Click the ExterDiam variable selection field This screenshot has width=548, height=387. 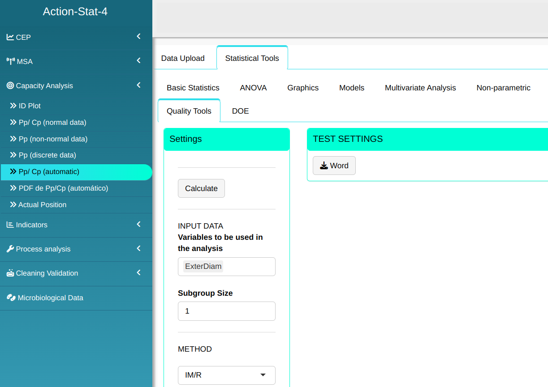[x=226, y=267]
